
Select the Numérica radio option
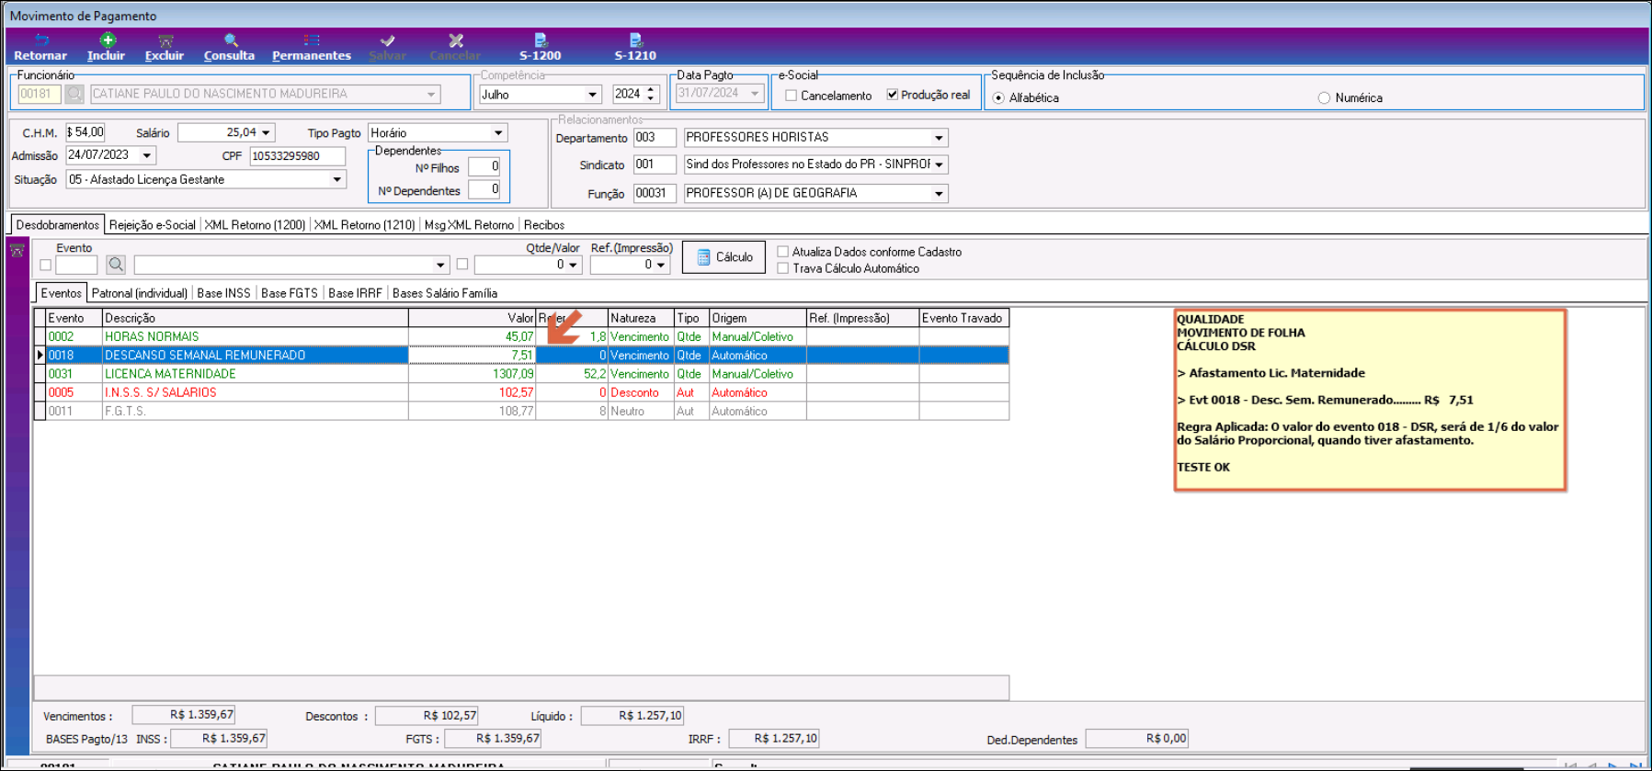pyautogui.click(x=1324, y=97)
